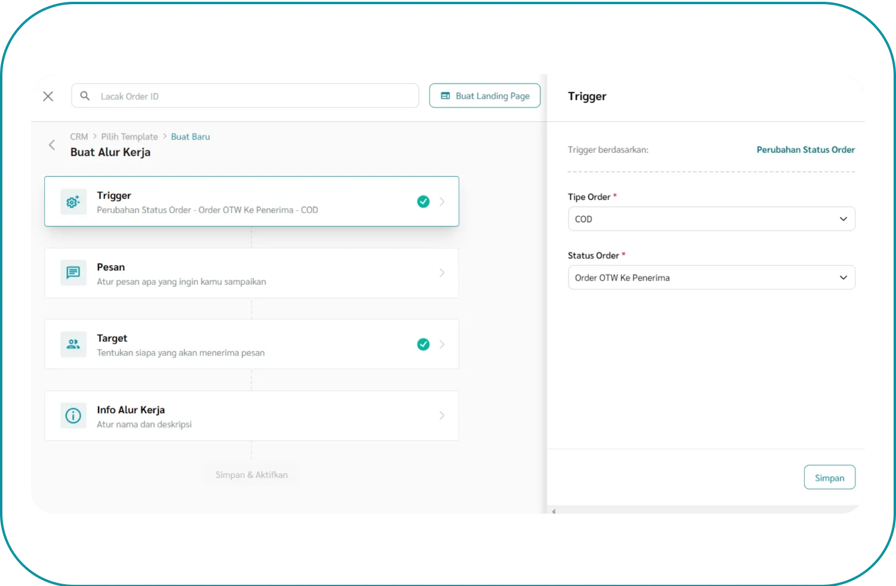Open the Pesan step title
Viewport: 896px width, 586px height.
(x=111, y=267)
